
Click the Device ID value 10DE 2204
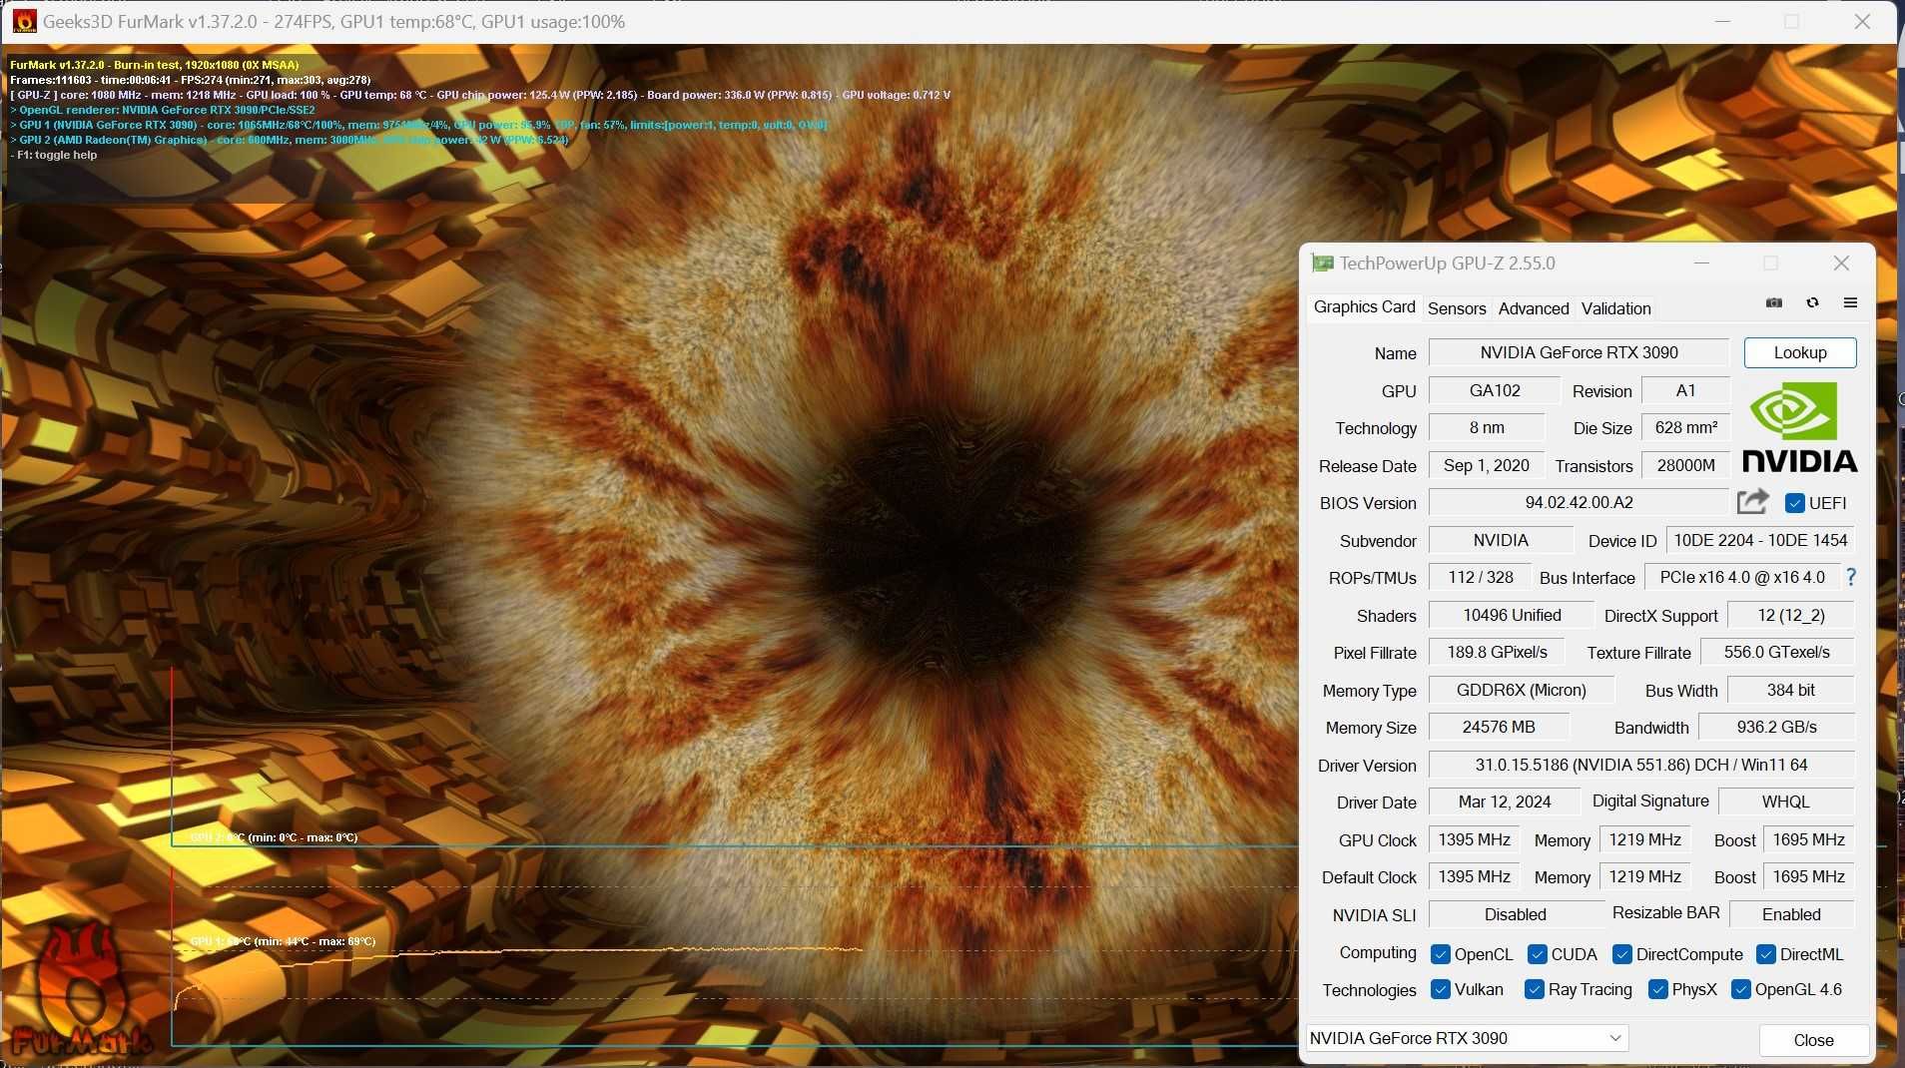click(x=1760, y=540)
